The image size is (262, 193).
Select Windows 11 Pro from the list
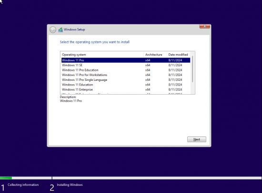pos(126,60)
